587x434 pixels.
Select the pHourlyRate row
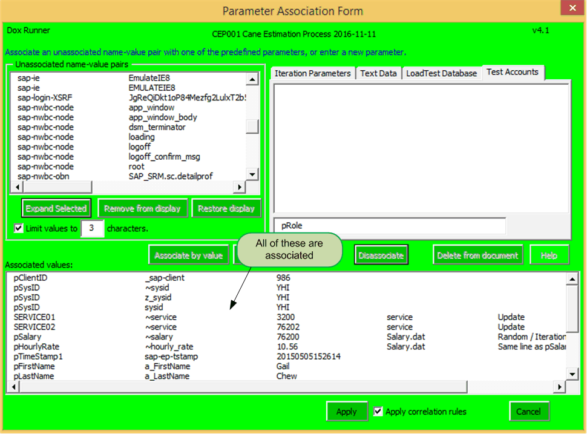point(287,346)
